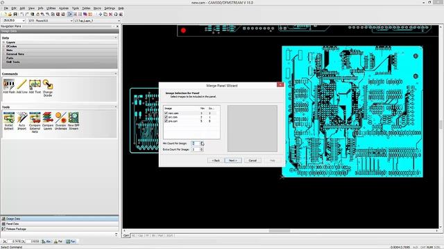Toggle the Pan mode button
444x249 pixels.
pos(71,241)
